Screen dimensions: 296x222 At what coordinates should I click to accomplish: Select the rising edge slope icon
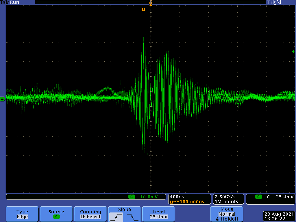click(116, 217)
